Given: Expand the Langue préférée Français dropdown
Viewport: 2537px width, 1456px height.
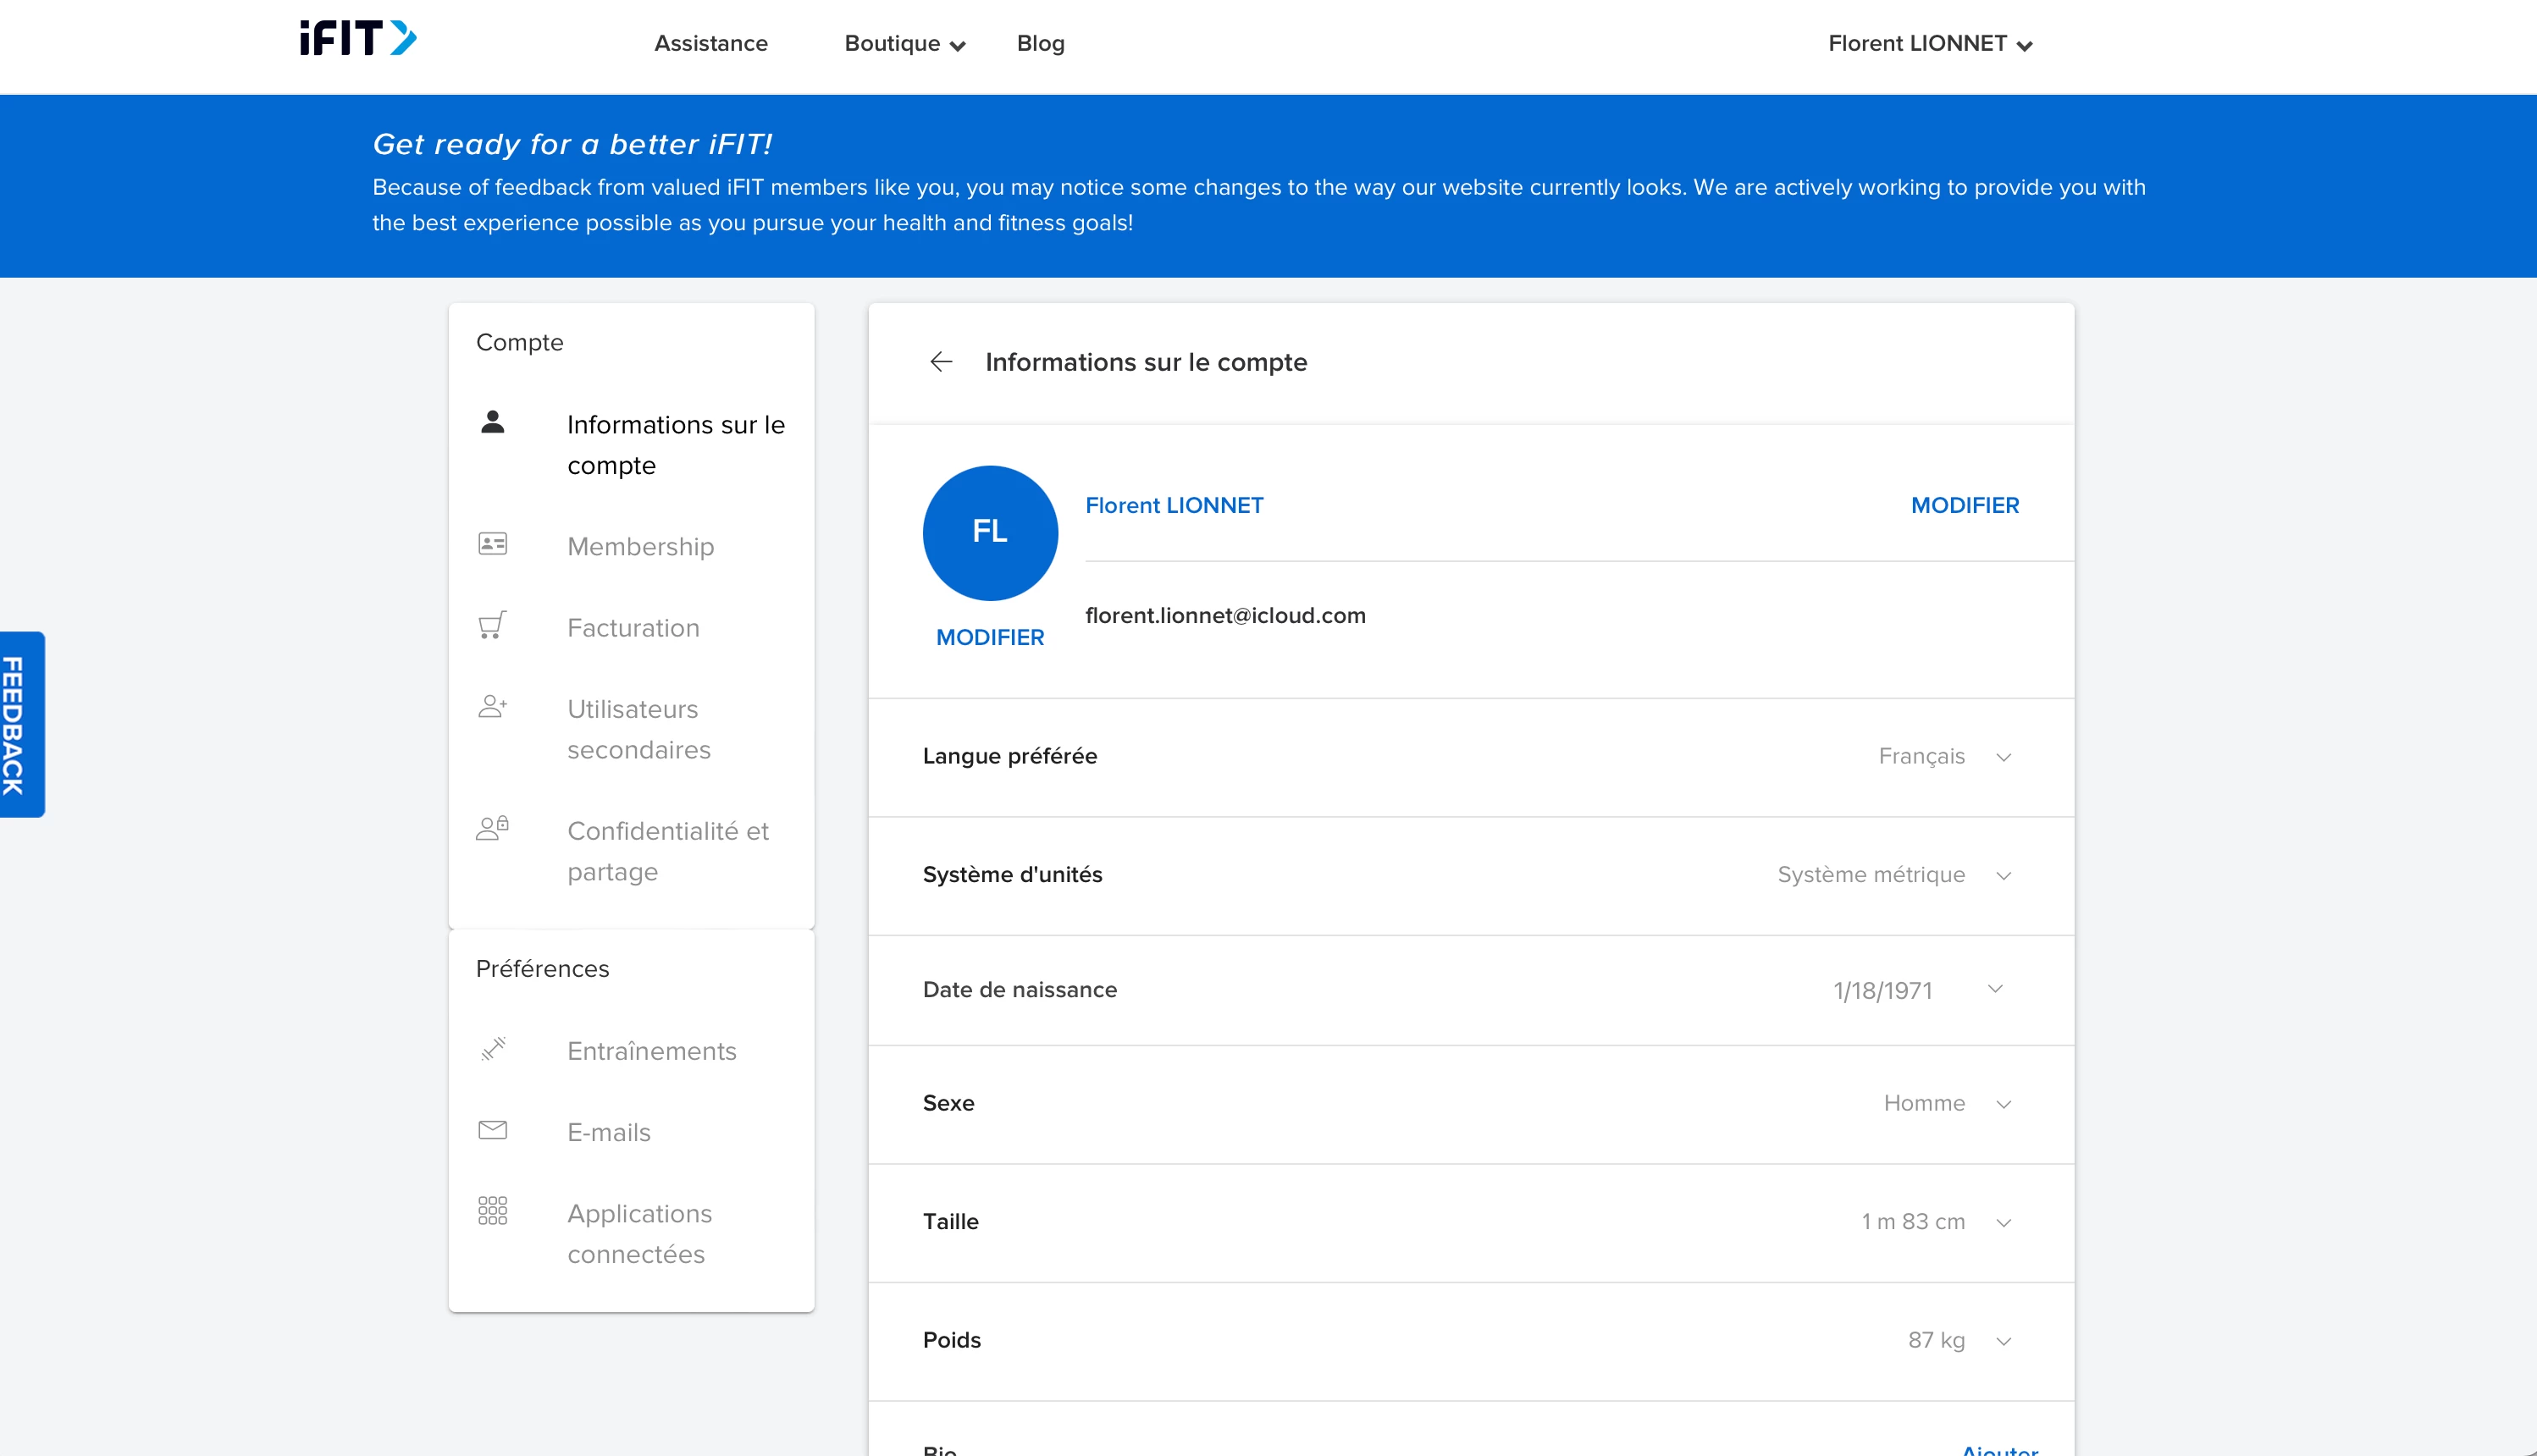Looking at the screenshot, I should [x=1944, y=757].
